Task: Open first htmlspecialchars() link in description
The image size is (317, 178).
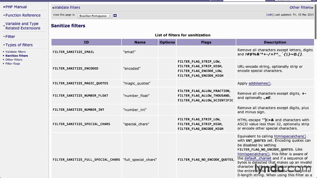Action: 290,136
